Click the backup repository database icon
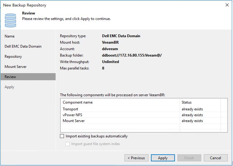 coord(10,20)
